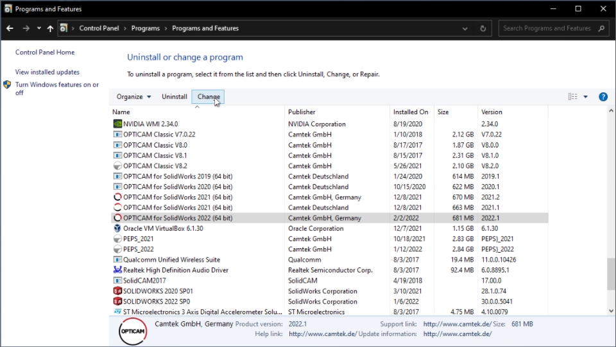
Task: Sort by the Name column header
Action: click(197, 112)
